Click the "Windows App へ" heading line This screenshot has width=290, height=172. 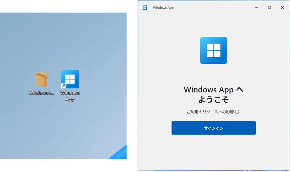213,90
